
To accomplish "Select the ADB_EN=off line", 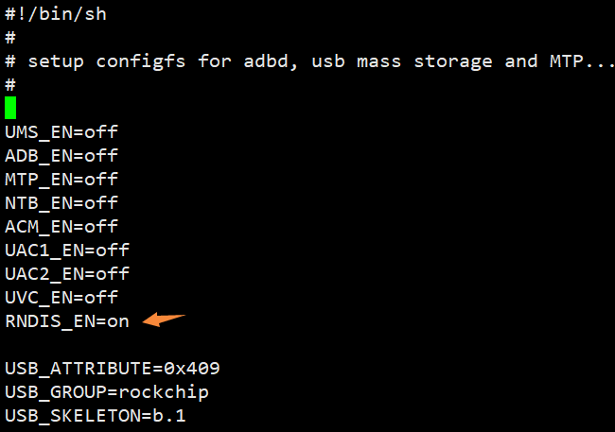I will tap(61, 156).
